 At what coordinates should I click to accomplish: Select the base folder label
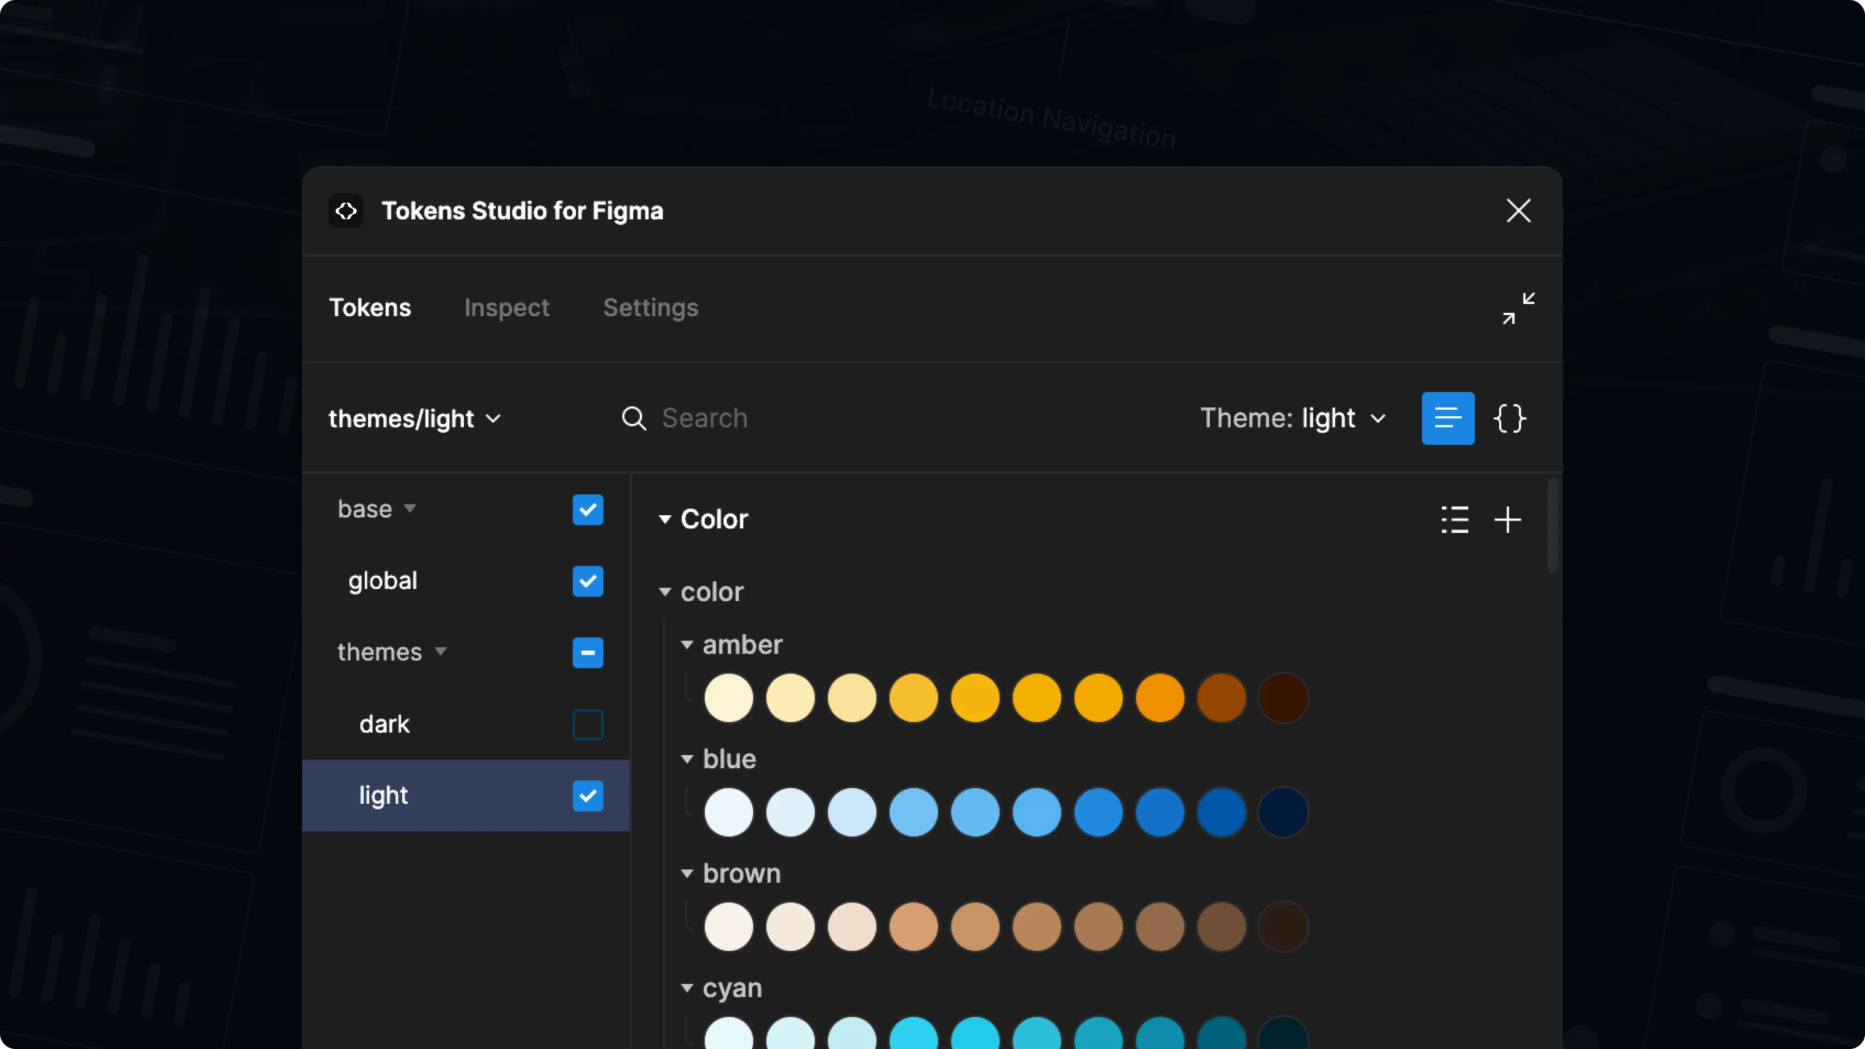coord(365,509)
